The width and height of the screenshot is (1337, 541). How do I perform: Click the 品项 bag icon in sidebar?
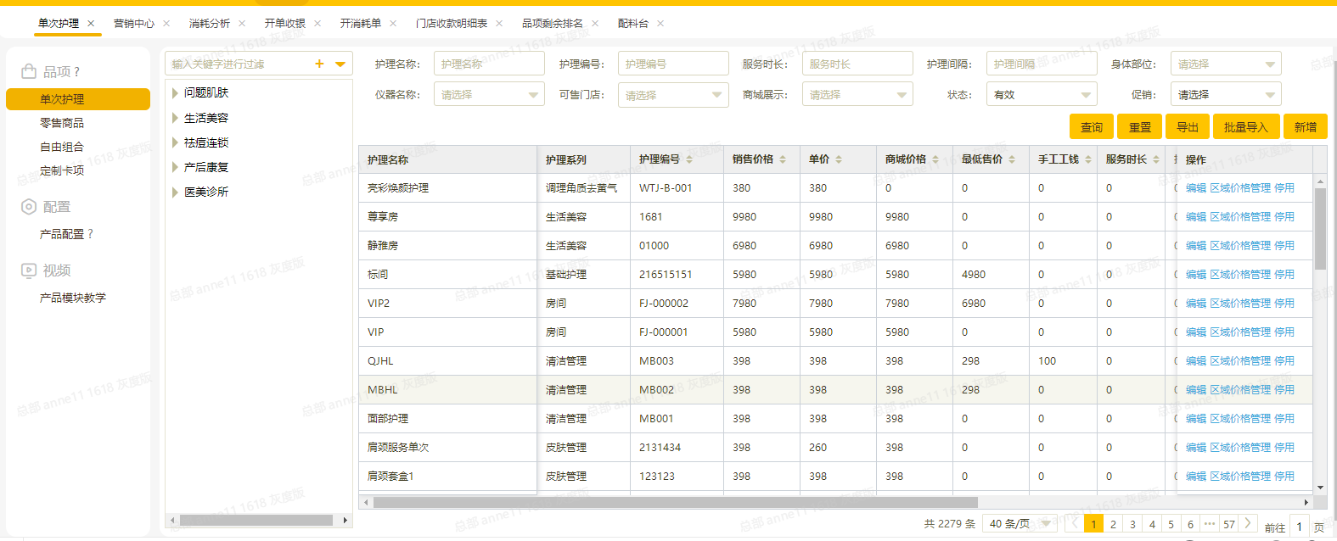(29, 71)
